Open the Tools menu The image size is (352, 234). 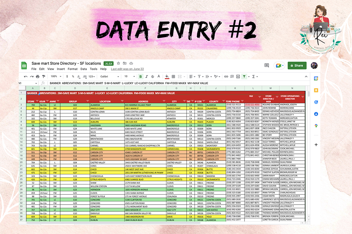93,69
